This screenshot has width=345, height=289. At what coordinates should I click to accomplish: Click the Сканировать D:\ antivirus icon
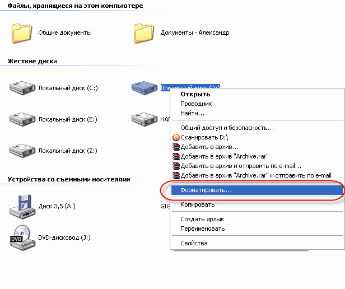coord(176,138)
